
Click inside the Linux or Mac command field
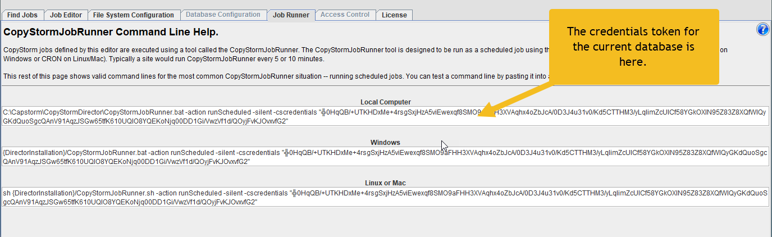point(385,197)
